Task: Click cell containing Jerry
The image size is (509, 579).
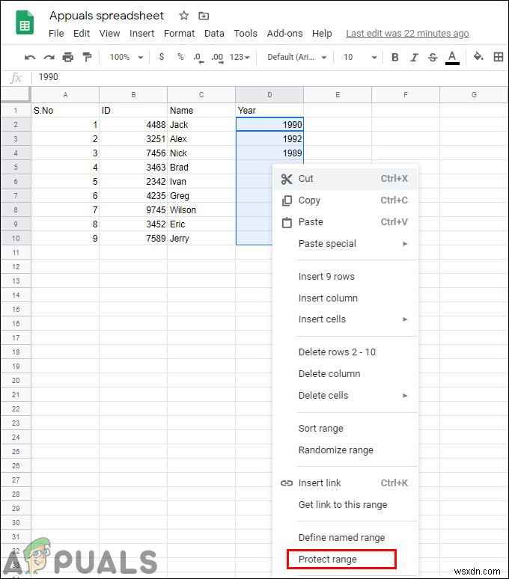Action: pos(201,239)
